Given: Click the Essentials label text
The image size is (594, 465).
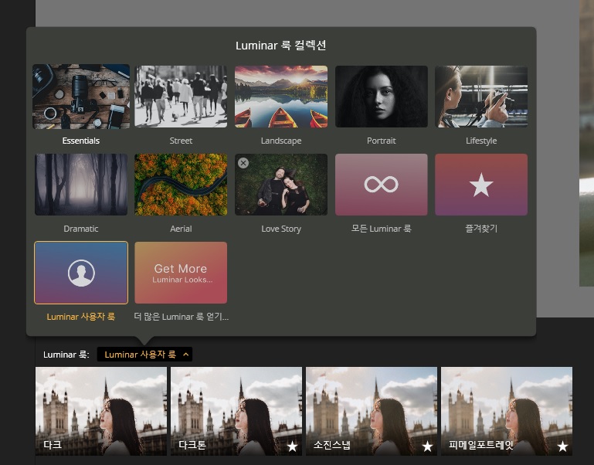Looking at the screenshot, I should [81, 141].
